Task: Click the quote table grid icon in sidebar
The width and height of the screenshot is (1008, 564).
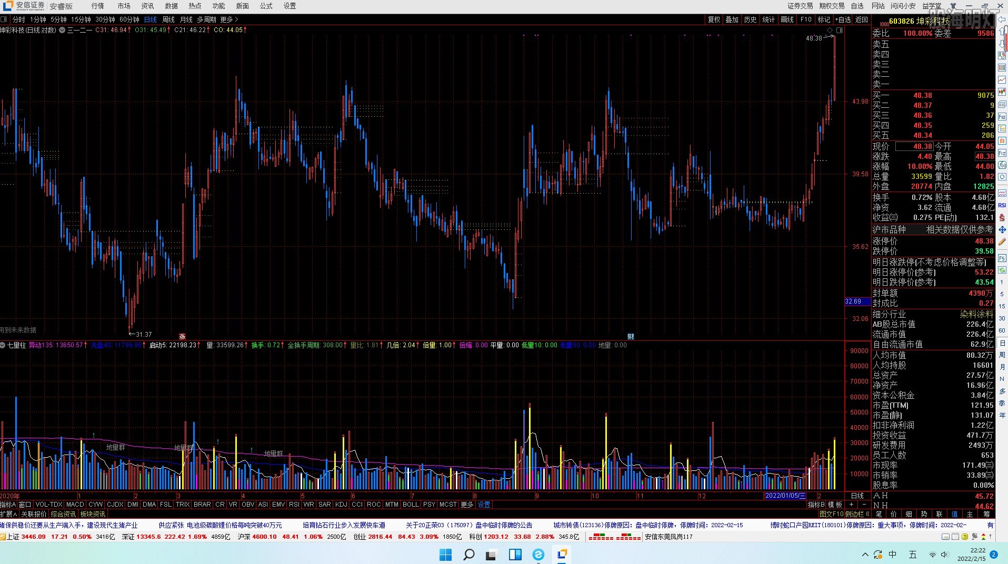Action: pyautogui.click(x=1002, y=67)
